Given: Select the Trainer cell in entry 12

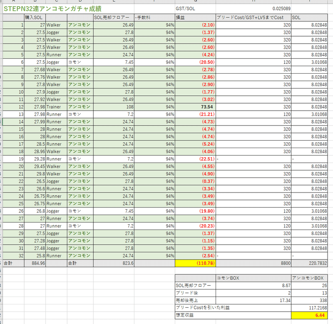Looking at the screenshot, I should pyautogui.click(x=56, y=107).
